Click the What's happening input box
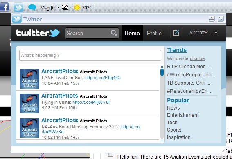The width and height of the screenshot is (232, 159). point(90,55)
